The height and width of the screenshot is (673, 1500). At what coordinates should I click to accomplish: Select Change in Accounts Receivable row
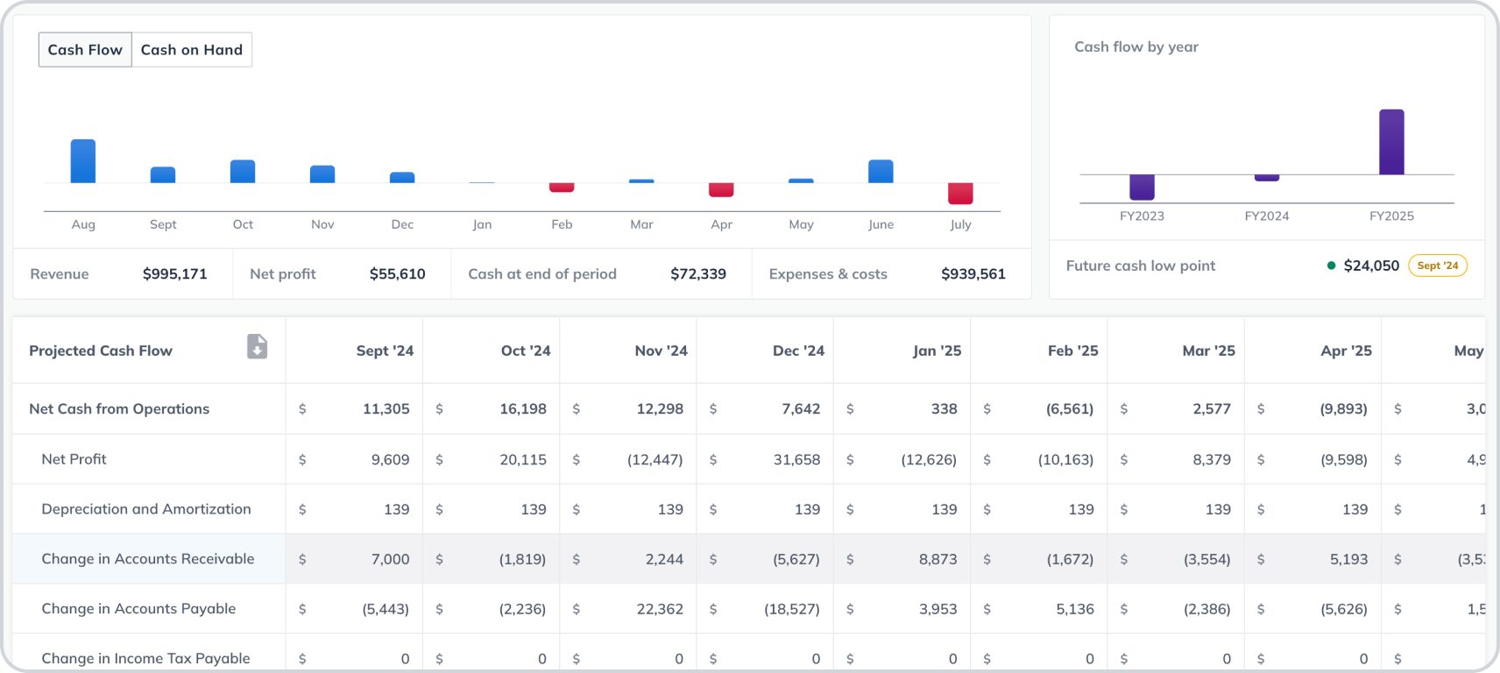point(147,559)
